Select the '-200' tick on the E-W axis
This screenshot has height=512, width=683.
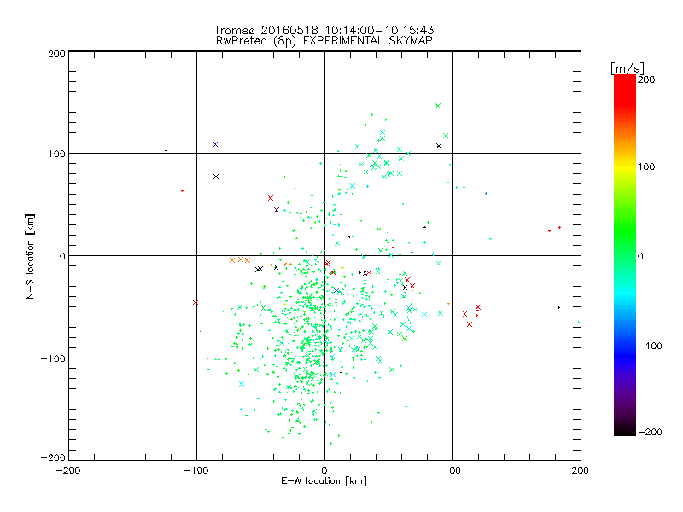(68, 470)
